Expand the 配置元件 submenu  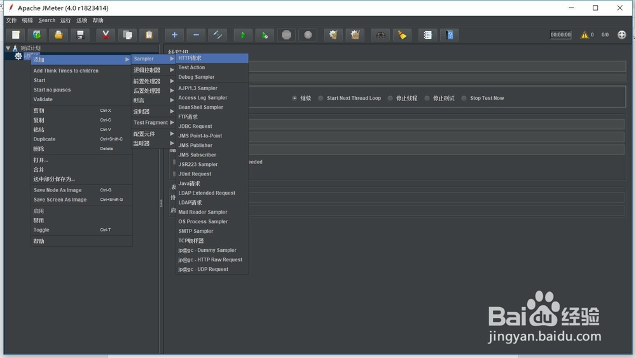(154, 134)
